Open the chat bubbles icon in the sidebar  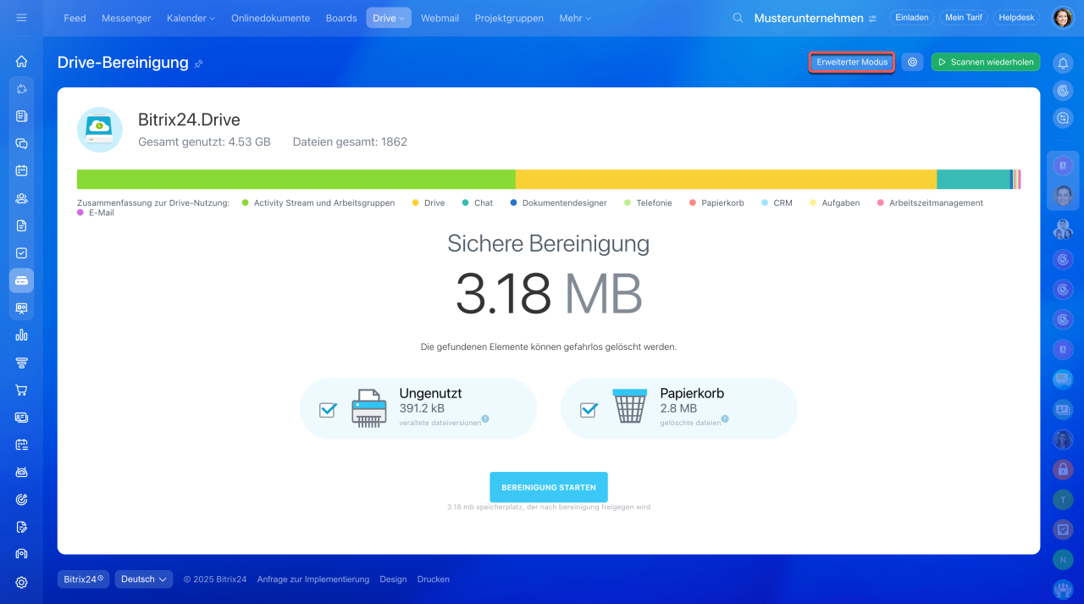(x=21, y=143)
